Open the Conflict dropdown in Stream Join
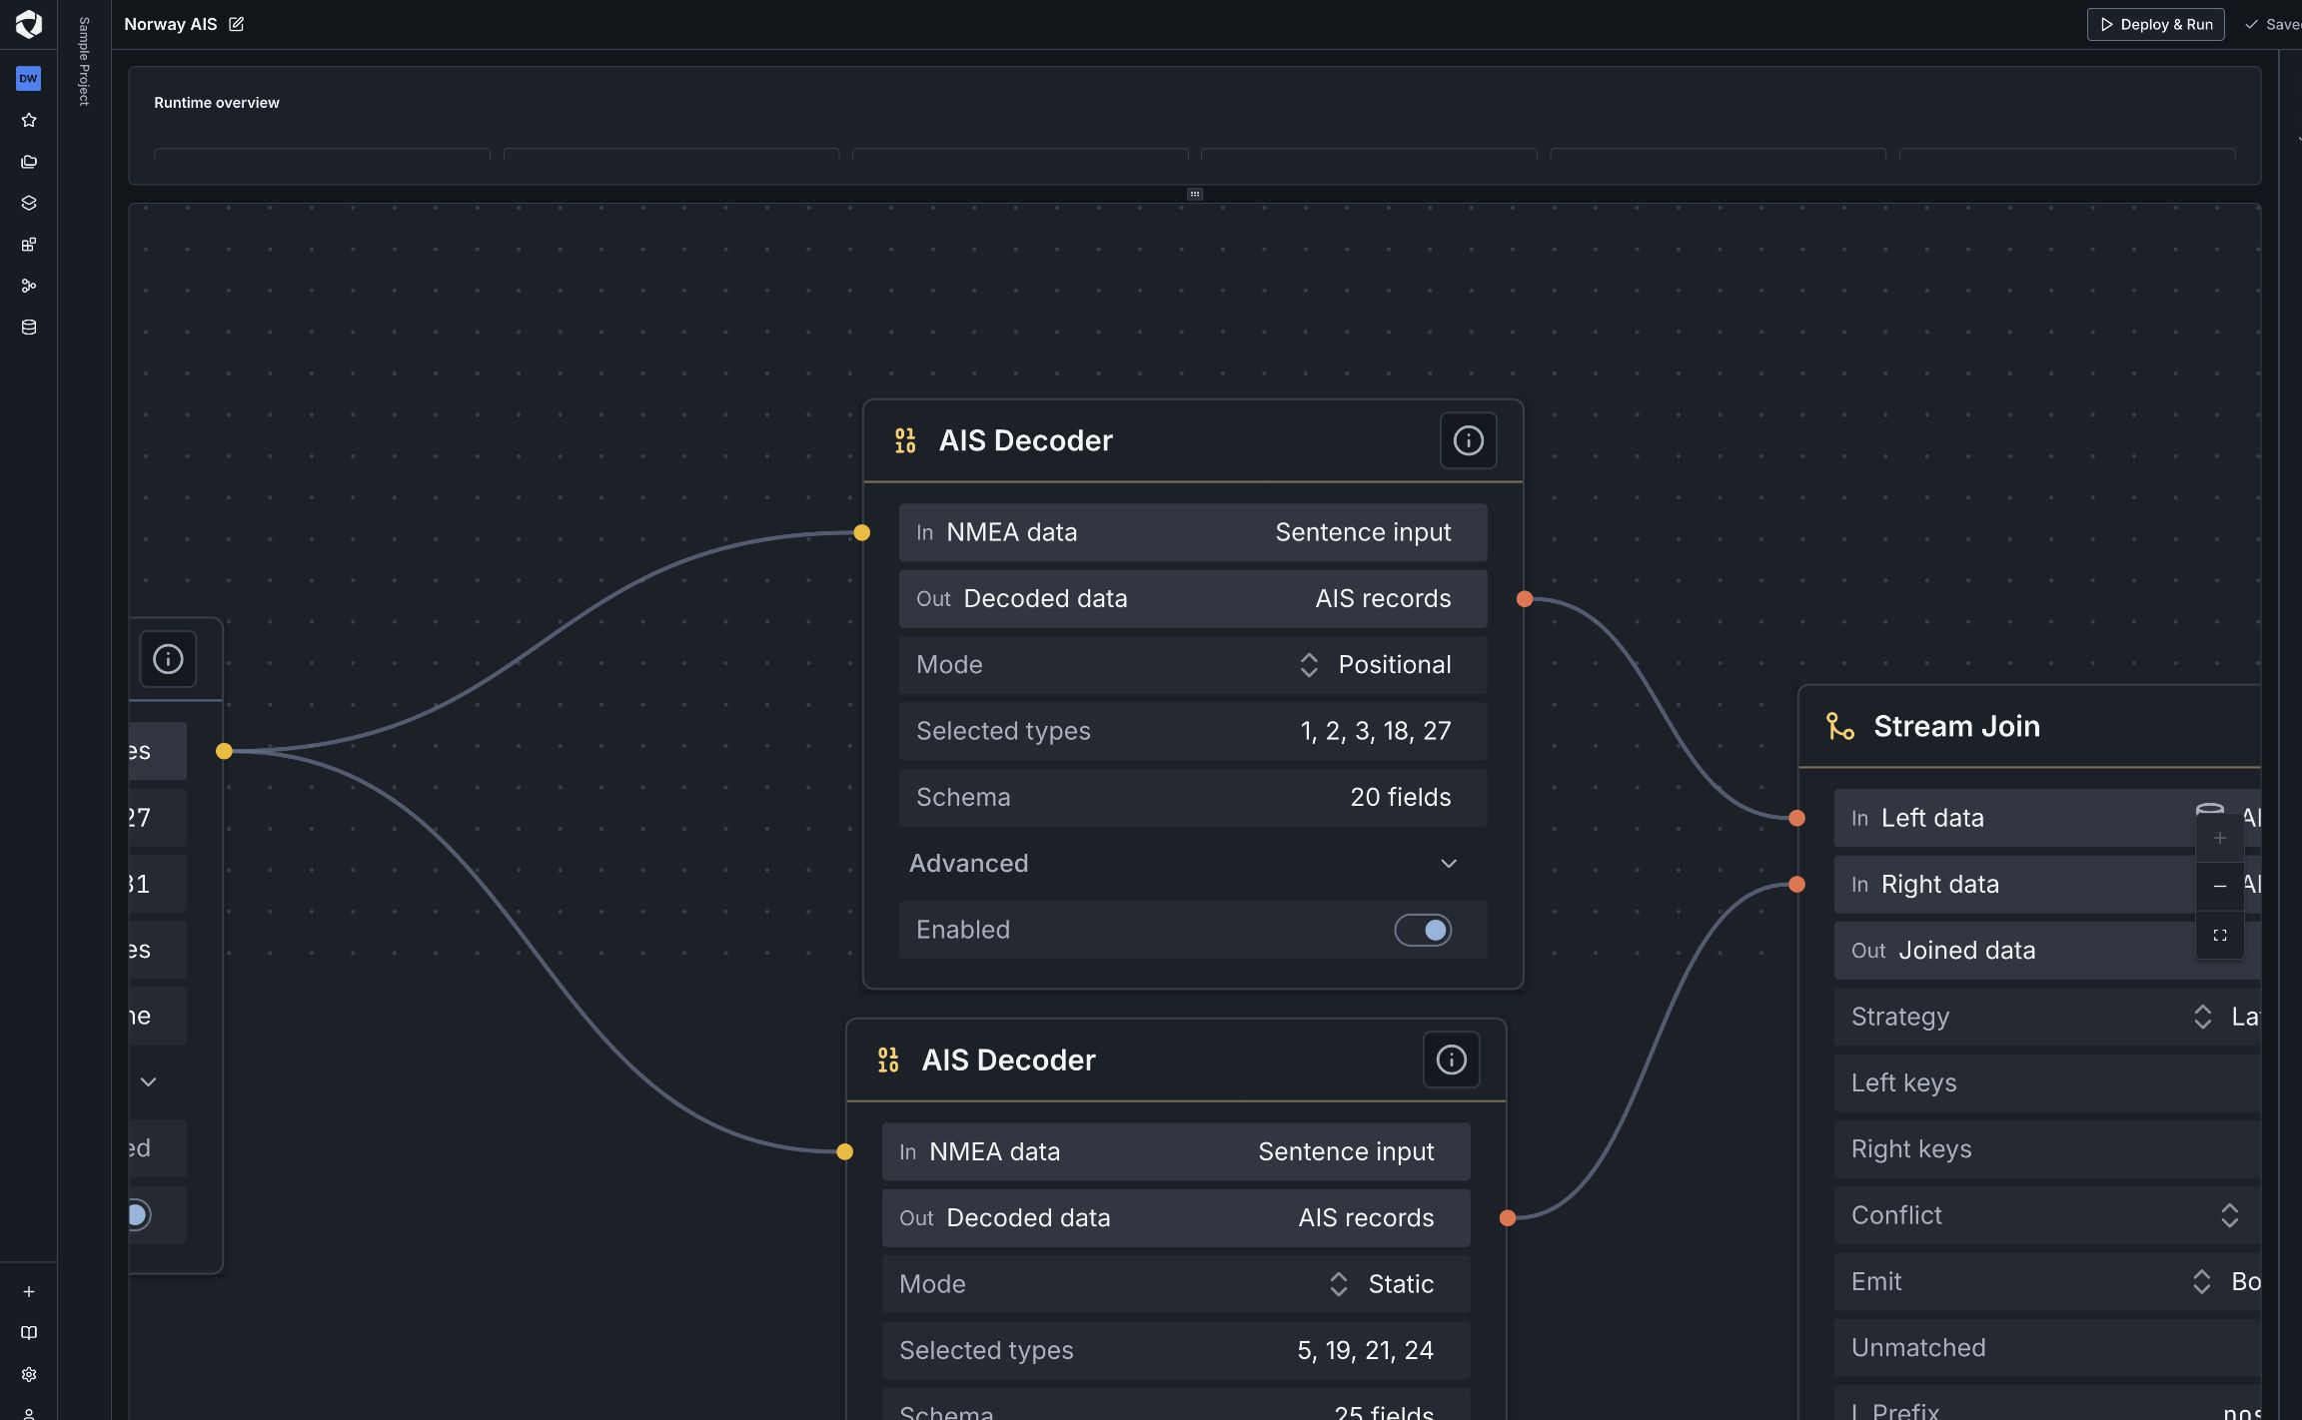Screen dimensions: 2302x1420 coord(2047,1215)
